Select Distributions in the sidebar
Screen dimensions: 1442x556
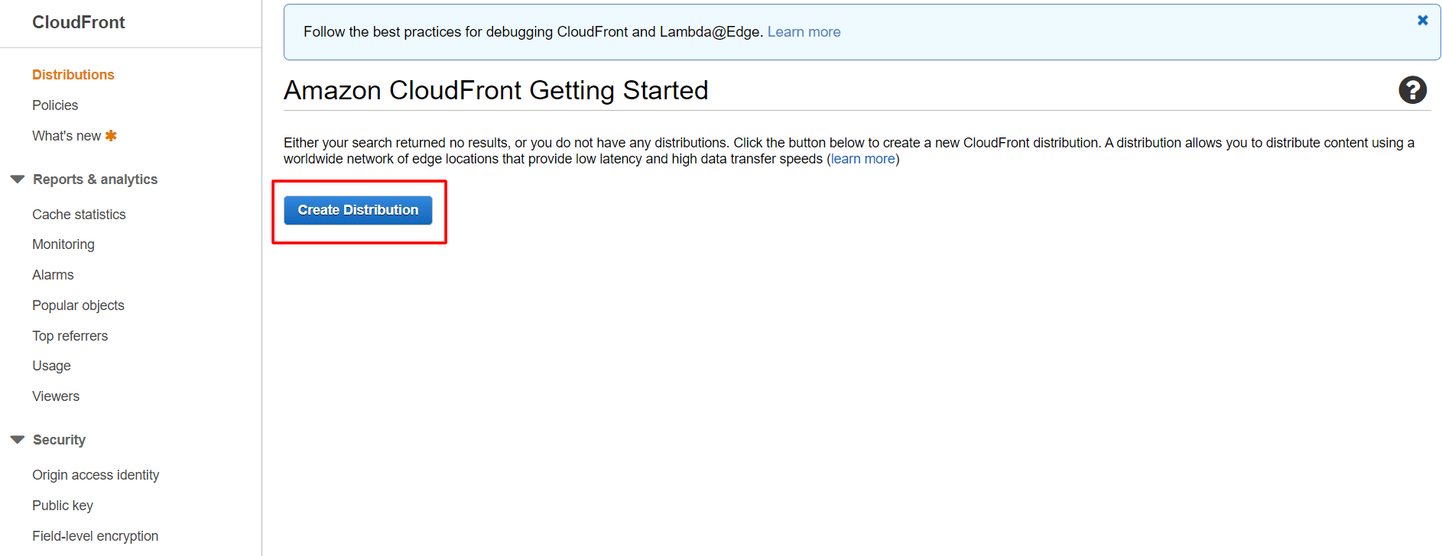[73, 75]
